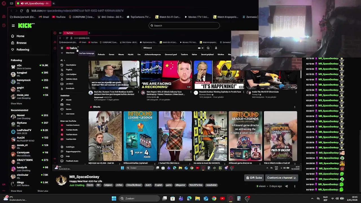
Task: Click the Just Chatting category link
Action: click(77, 185)
